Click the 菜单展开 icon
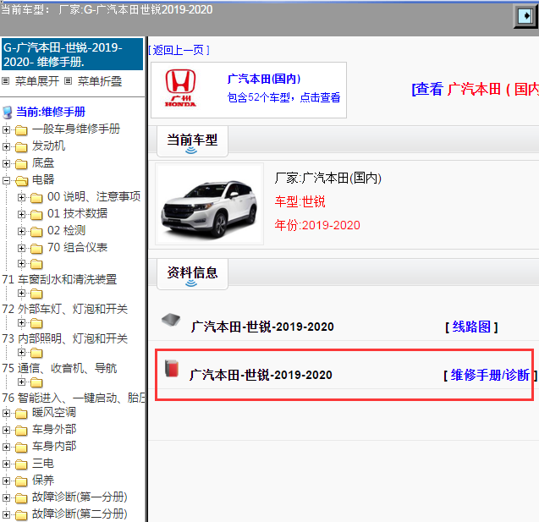The image size is (539, 522). [x=5, y=81]
